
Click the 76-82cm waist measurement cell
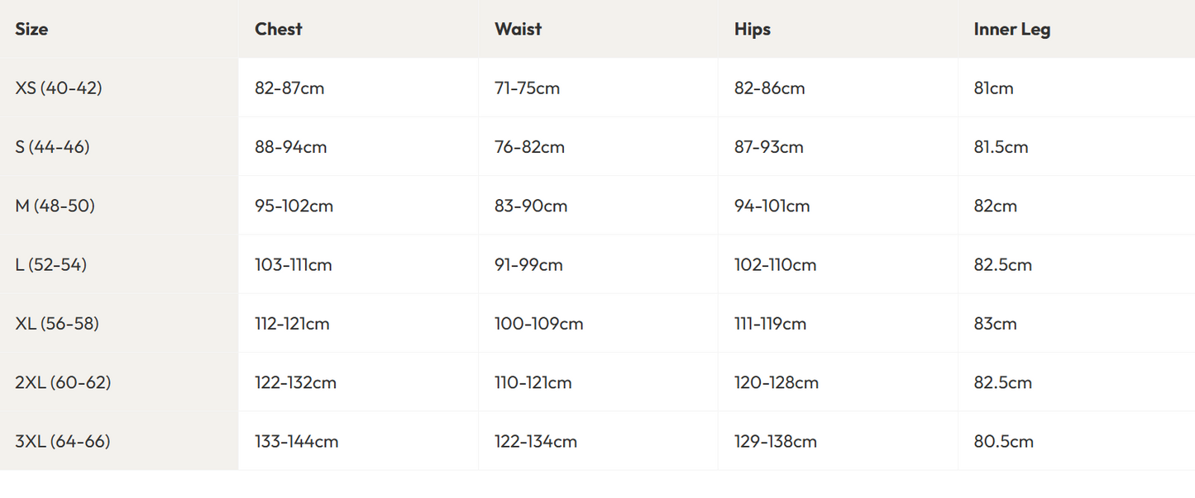[529, 147]
